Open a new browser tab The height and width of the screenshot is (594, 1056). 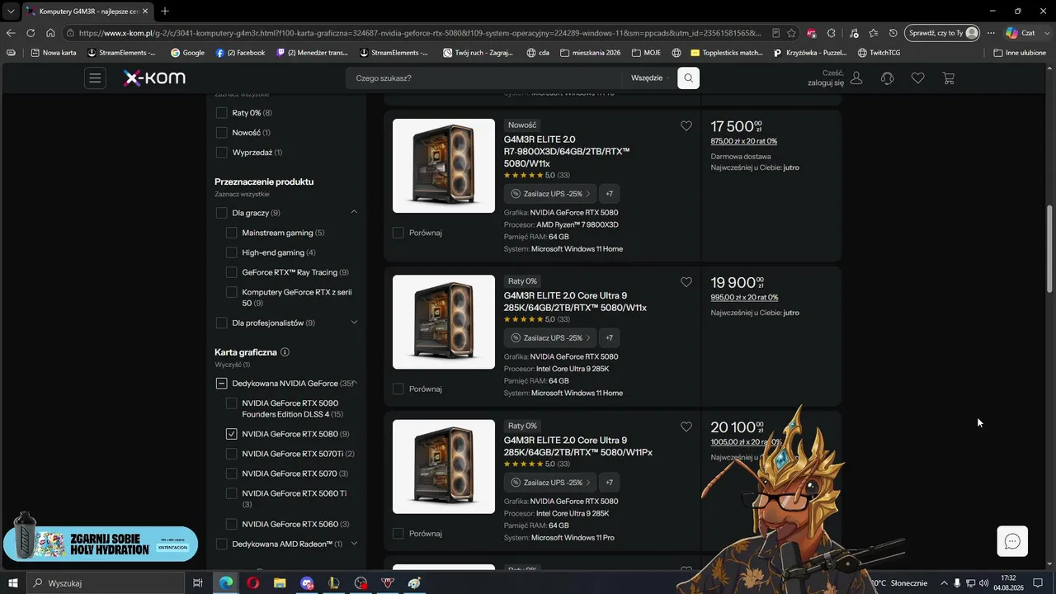point(165,11)
